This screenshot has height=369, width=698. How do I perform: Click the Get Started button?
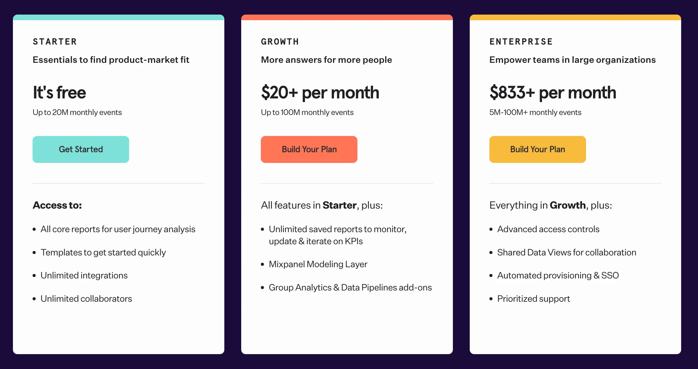[x=81, y=149]
